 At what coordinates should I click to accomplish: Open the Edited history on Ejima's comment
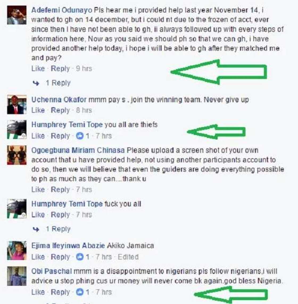tap(128, 257)
